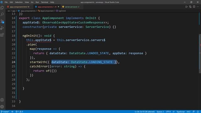Click line number 24 in gutter
Screen dimensions: 201x113
(x=13, y=62)
